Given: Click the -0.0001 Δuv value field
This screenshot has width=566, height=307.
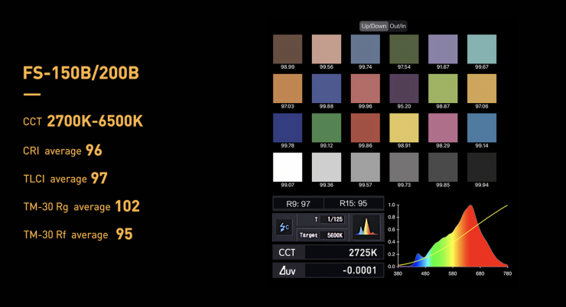Looking at the screenshot, I should coord(343,270).
